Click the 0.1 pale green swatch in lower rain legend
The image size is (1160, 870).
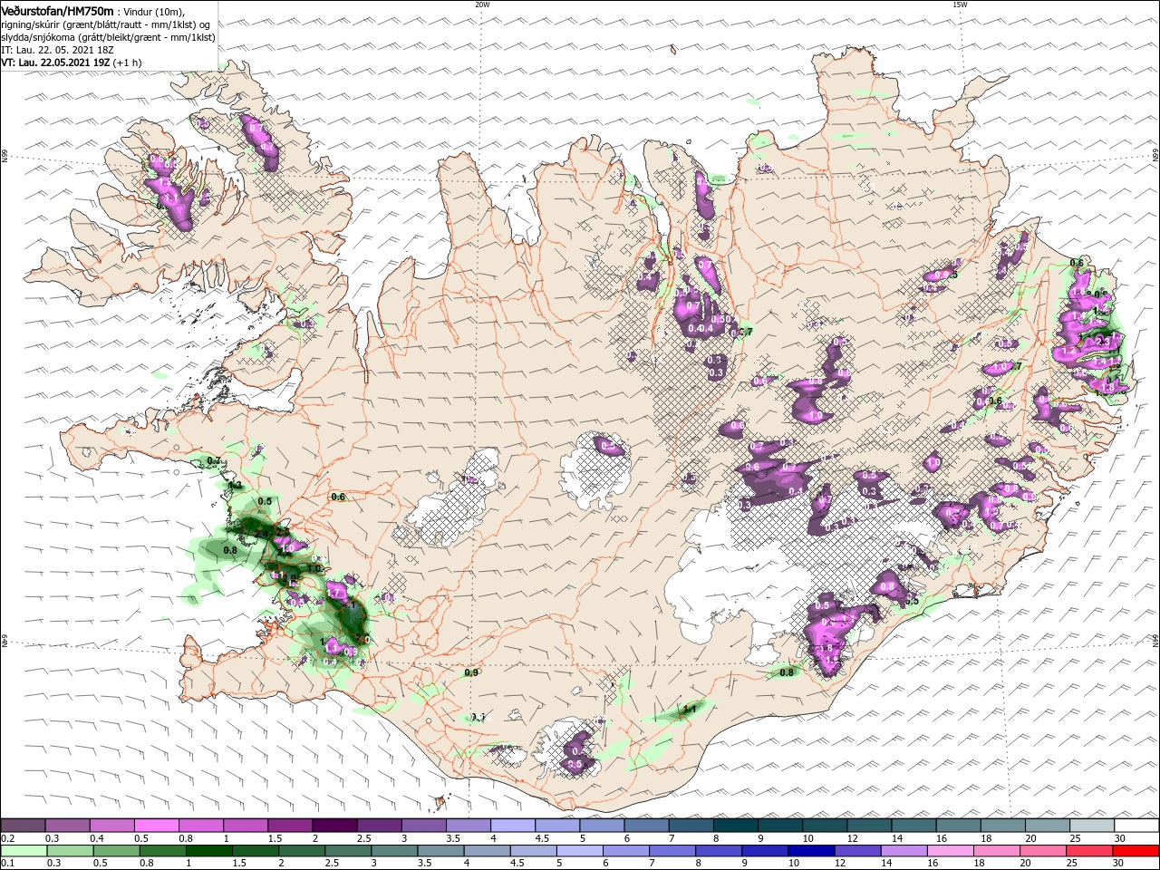point(24,851)
